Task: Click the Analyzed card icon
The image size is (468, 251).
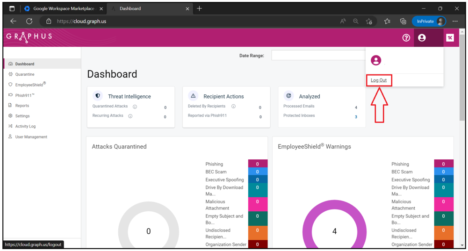Action: pos(288,96)
